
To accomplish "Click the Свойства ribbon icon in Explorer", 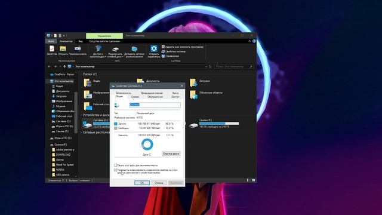I will tap(52, 50).
